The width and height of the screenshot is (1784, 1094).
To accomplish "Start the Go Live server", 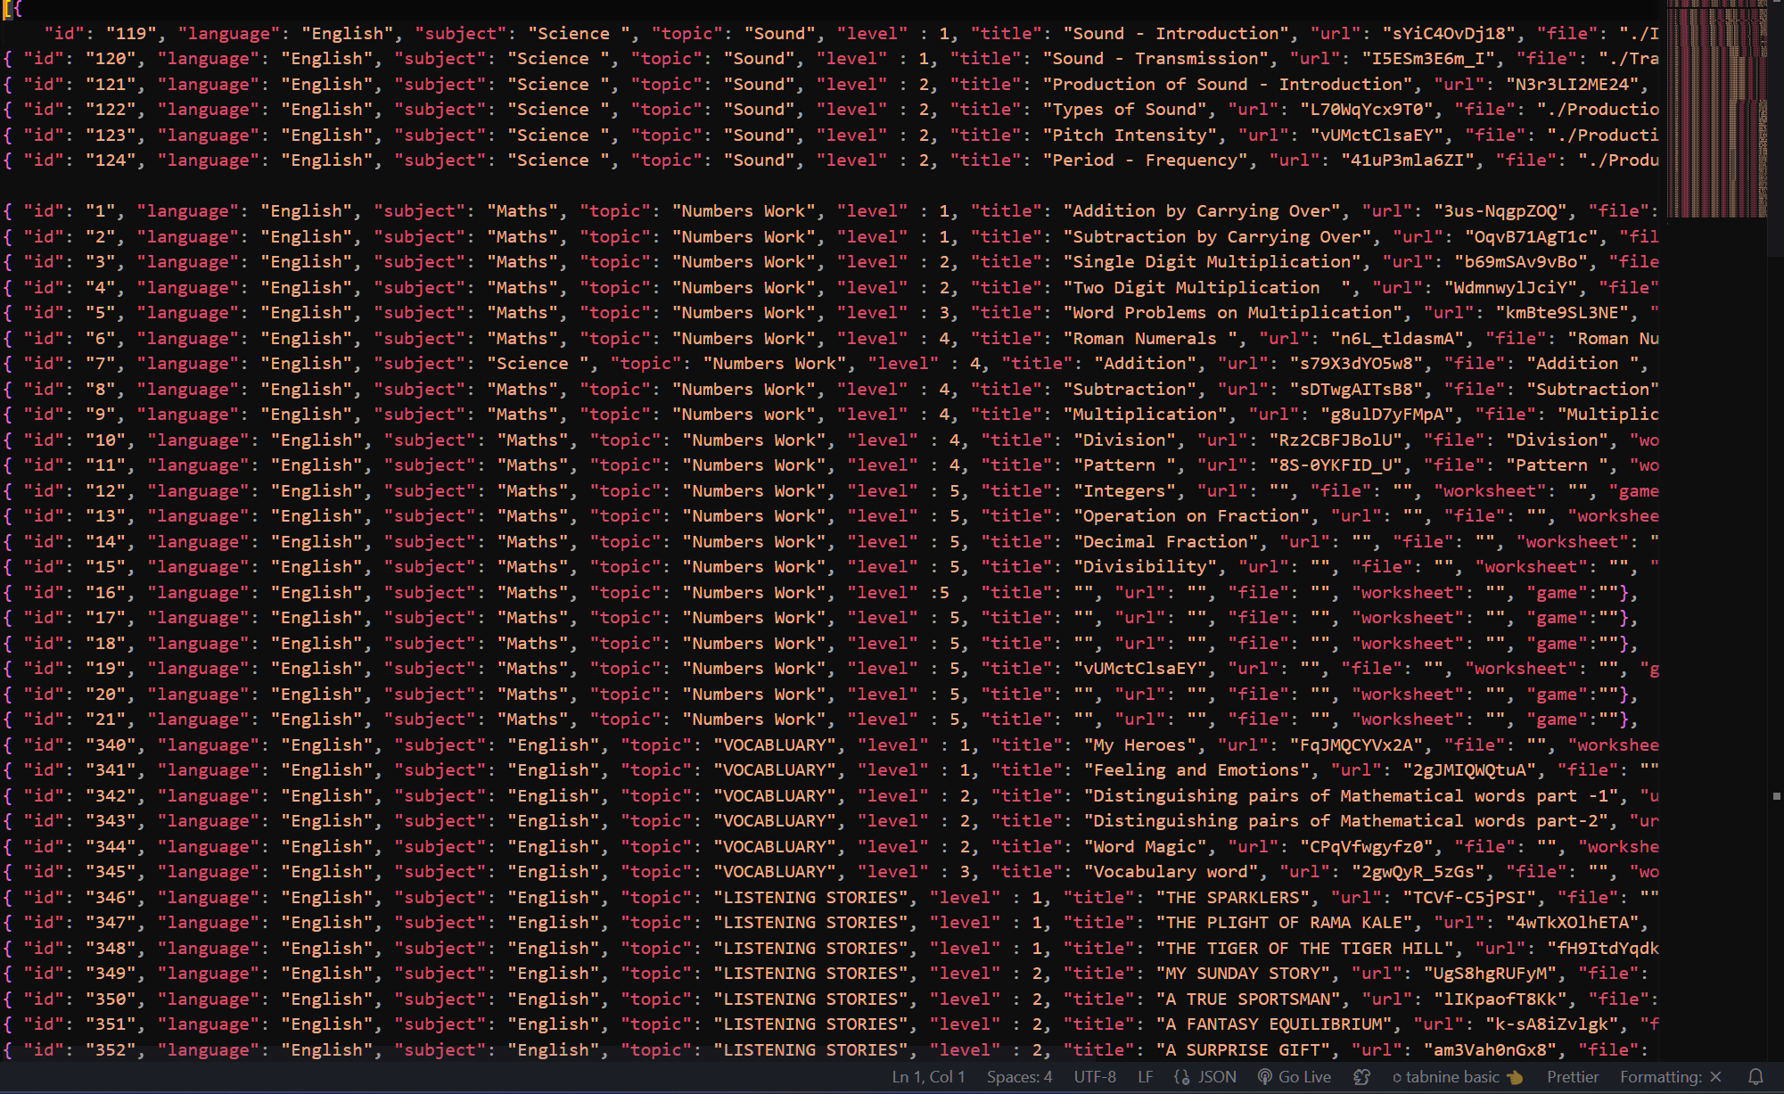I will click(1294, 1077).
